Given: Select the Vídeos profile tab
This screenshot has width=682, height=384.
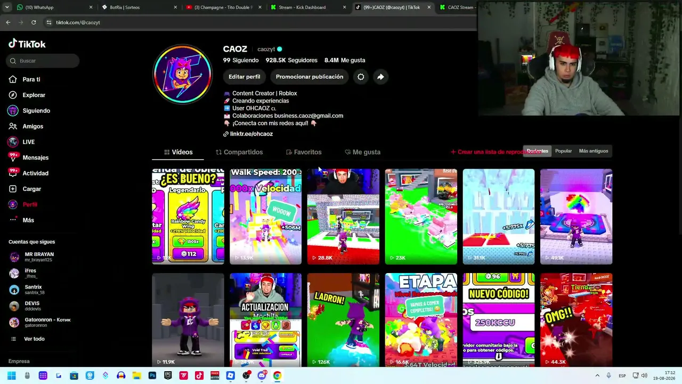Looking at the screenshot, I should pyautogui.click(x=178, y=152).
